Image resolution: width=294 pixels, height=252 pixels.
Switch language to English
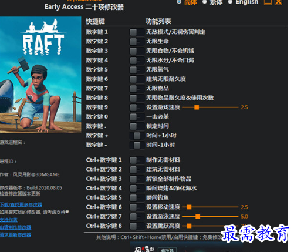click(230, 2)
